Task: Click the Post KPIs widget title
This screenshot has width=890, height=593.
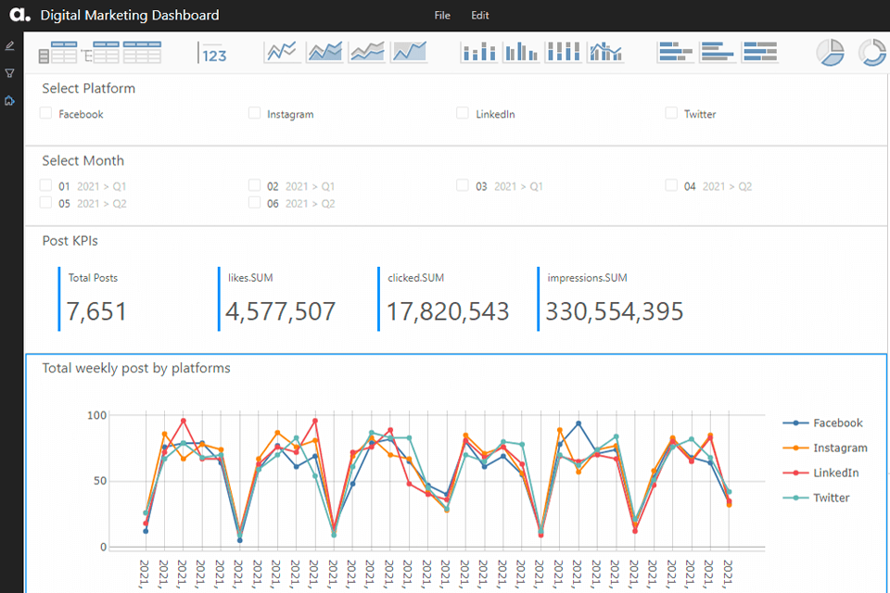Action: coord(70,241)
